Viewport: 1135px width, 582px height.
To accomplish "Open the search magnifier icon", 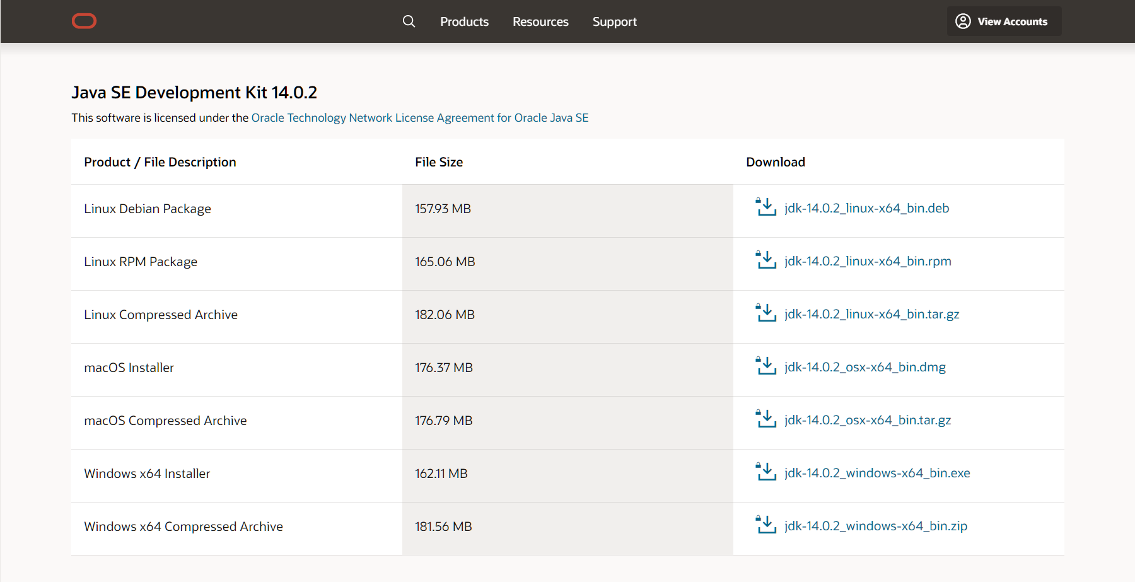I will click(409, 21).
